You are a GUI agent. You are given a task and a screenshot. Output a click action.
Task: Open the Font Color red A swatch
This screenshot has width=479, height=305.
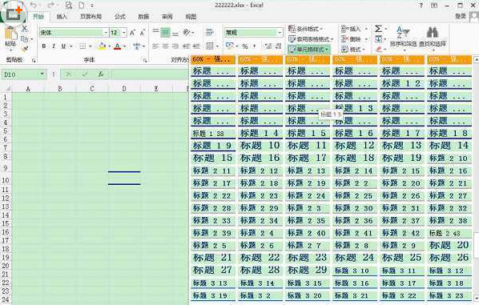[117, 46]
